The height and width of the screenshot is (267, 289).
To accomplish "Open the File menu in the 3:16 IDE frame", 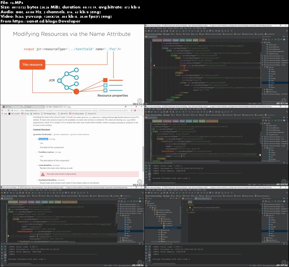I will (146, 28).
